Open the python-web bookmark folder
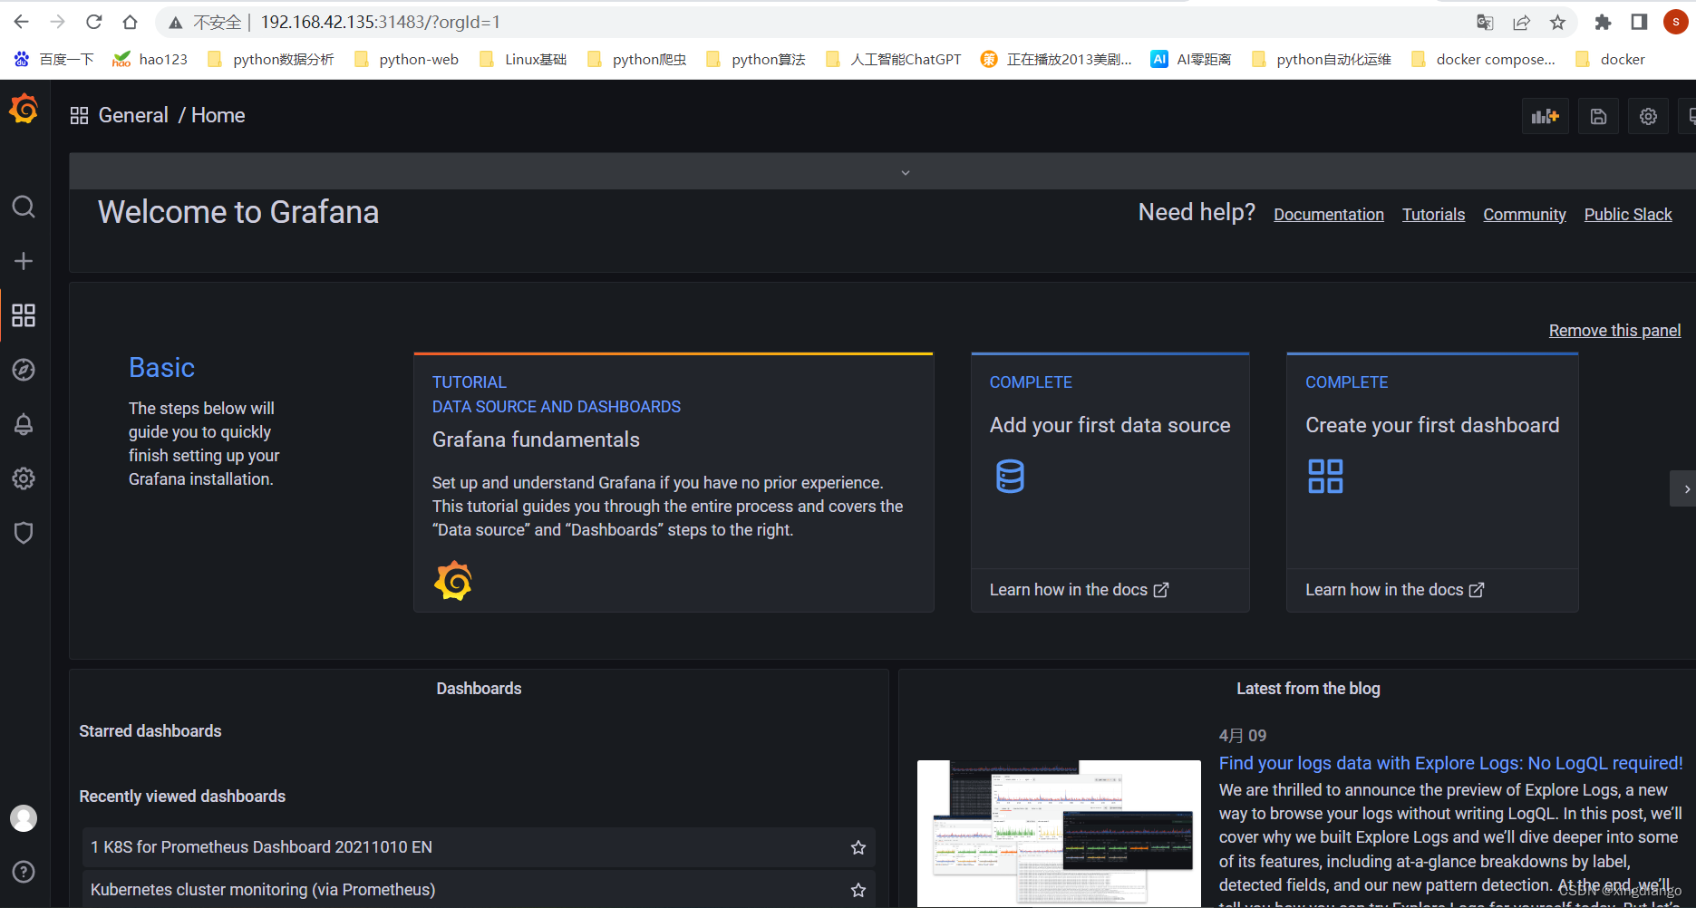 click(407, 59)
